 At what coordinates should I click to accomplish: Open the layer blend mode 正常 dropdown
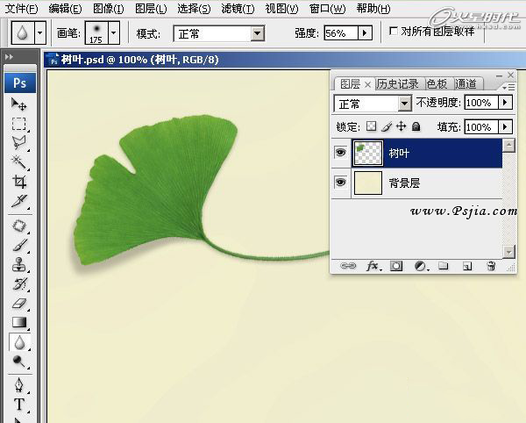[x=404, y=104]
